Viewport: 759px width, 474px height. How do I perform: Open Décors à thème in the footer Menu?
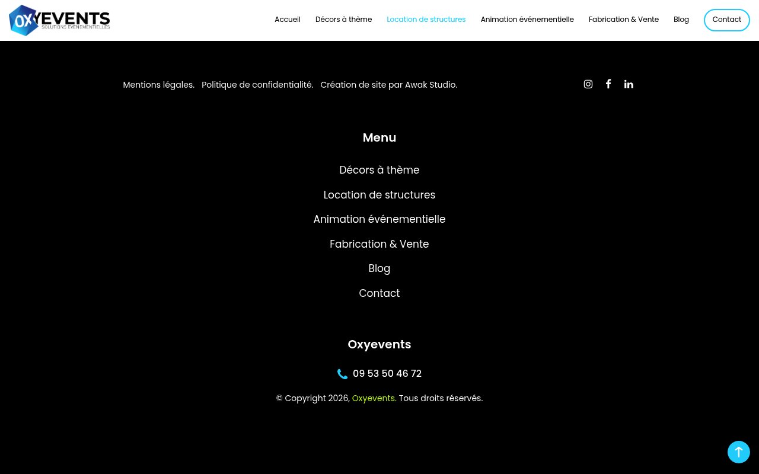tap(379, 170)
